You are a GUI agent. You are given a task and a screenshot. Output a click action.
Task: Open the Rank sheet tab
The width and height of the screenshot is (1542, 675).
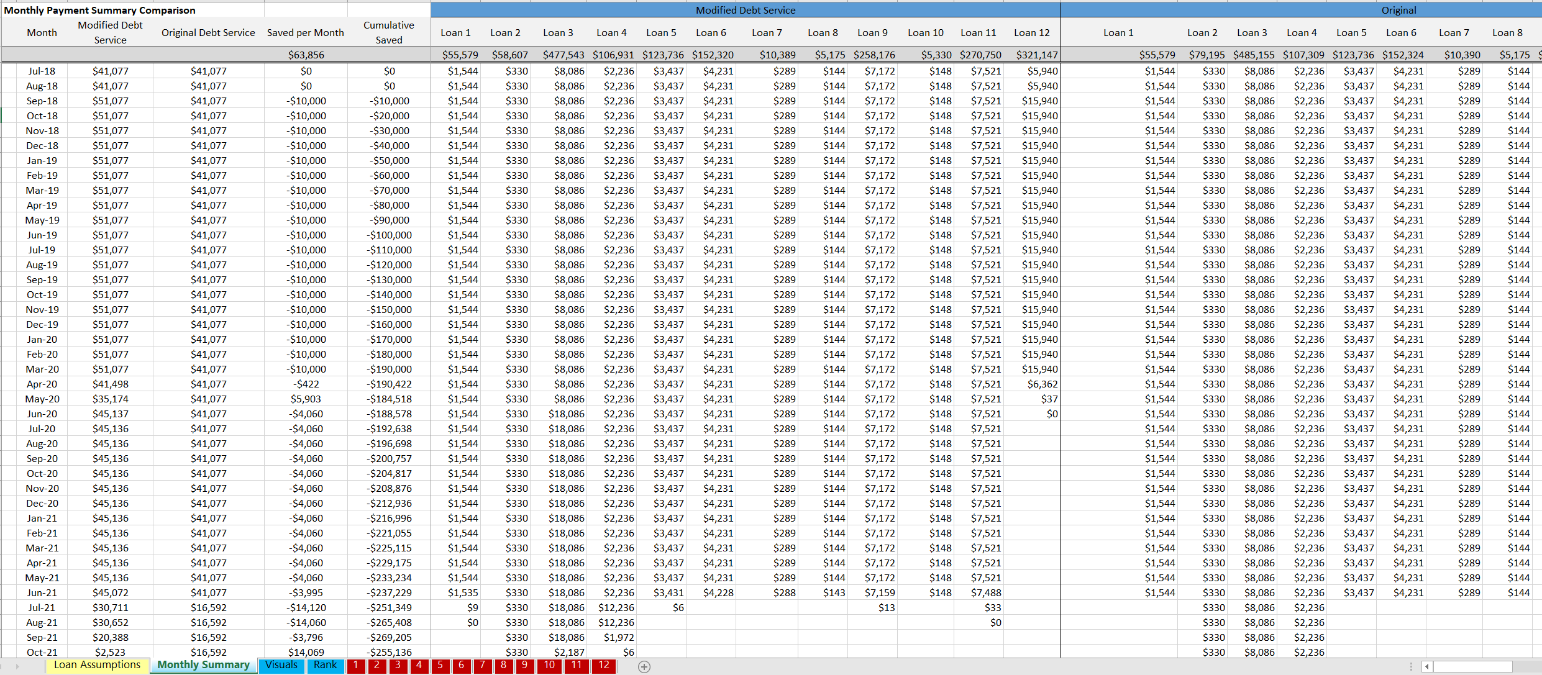(325, 665)
